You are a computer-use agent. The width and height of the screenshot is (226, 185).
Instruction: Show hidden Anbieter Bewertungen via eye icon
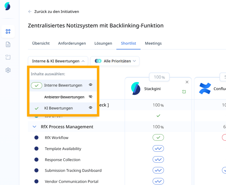[90, 97]
